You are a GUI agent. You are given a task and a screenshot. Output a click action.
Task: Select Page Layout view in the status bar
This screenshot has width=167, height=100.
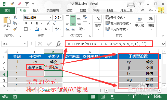102,97
